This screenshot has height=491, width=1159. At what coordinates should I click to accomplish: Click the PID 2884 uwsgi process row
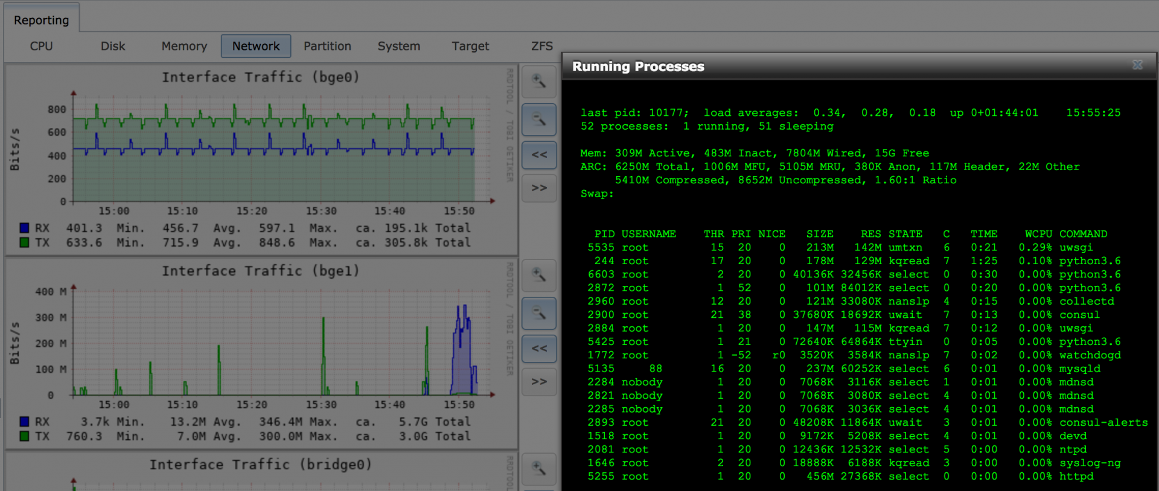point(840,328)
